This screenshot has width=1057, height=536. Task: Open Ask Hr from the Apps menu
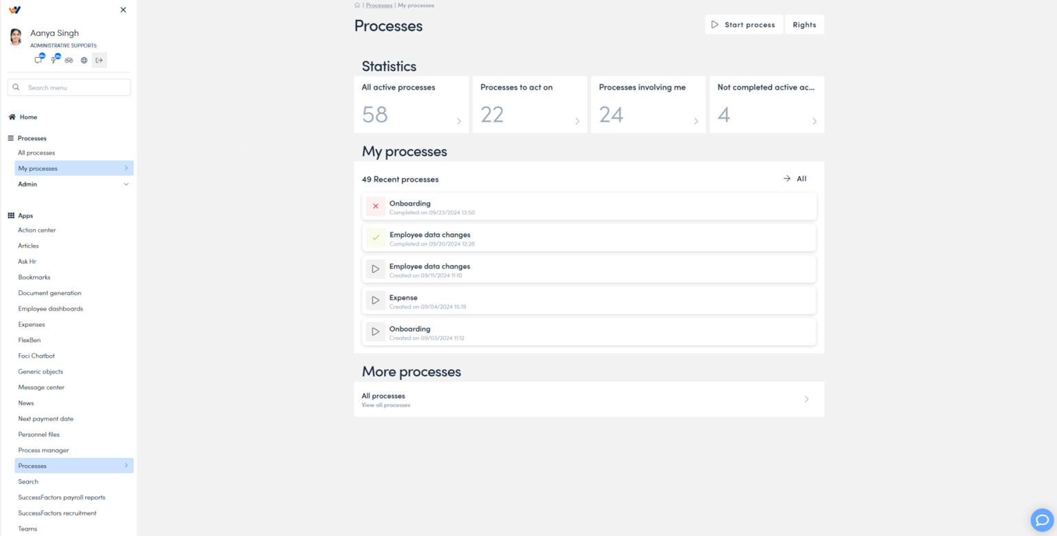(x=27, y=261)
